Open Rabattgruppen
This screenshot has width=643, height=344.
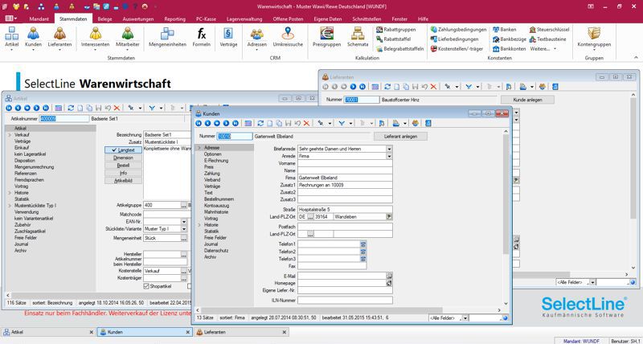pos(395,30)
